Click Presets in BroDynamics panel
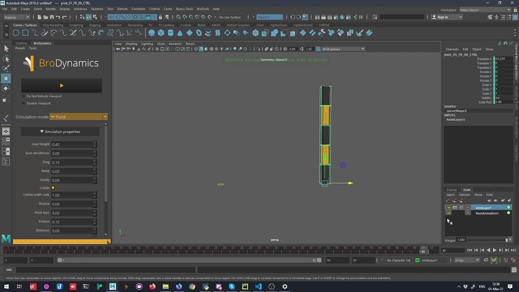519x292 pixels. point(20,48)
